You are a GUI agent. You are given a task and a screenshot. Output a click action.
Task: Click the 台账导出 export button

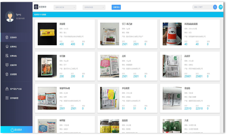pos(116,7)
